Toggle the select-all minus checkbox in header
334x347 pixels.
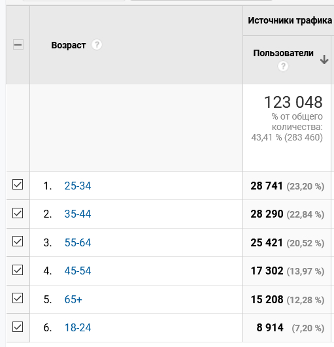point(18,44)
